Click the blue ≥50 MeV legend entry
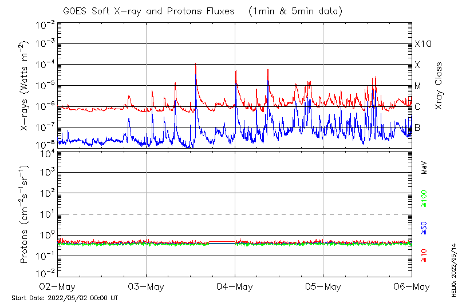 pos(424,228)
